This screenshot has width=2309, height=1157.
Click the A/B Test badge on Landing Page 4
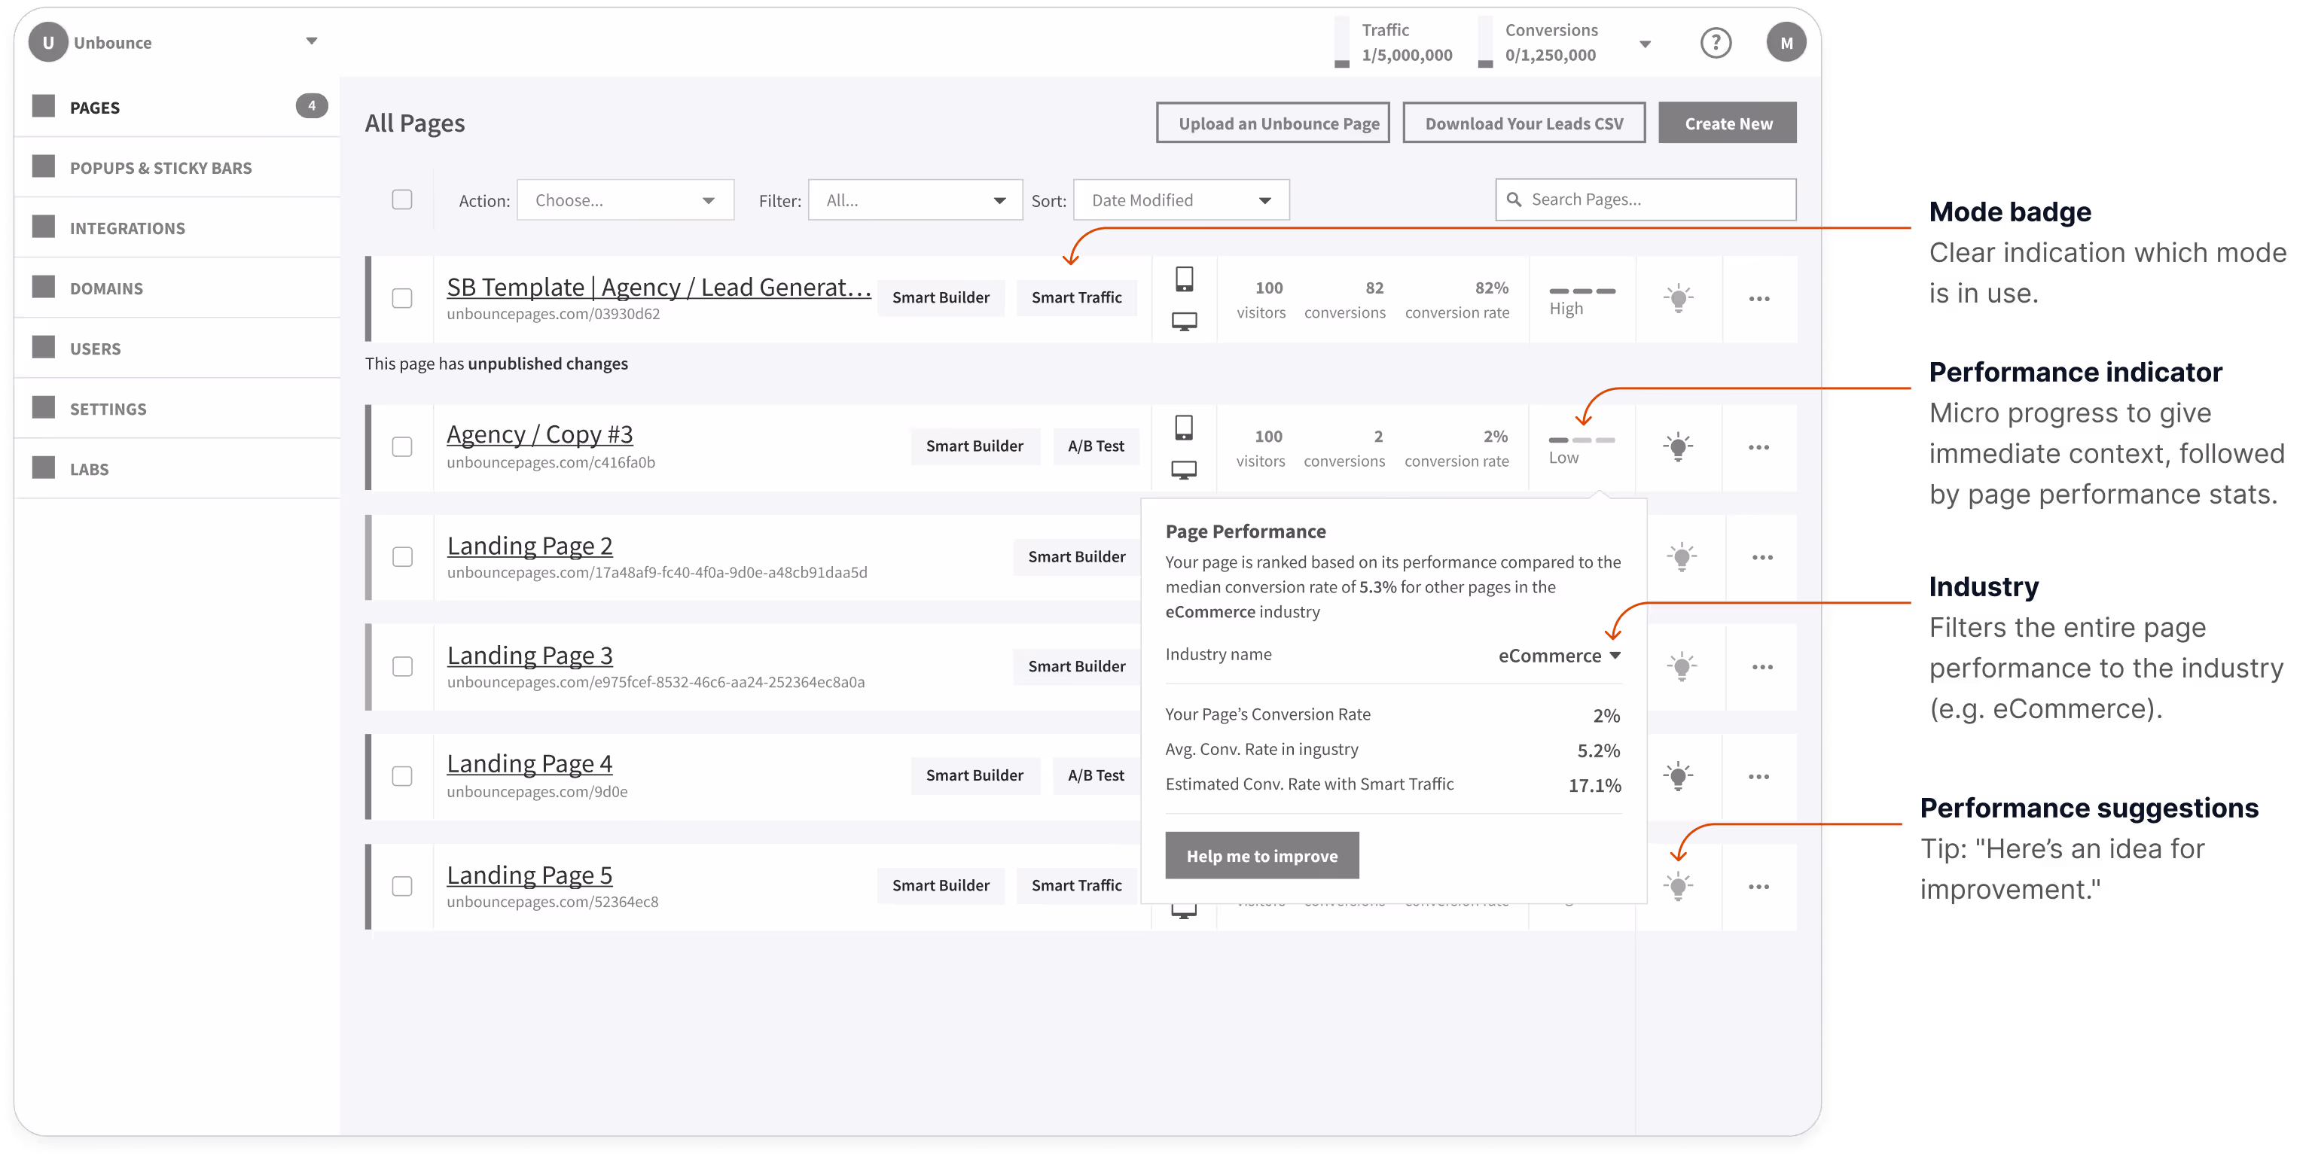coord(1095,775)
